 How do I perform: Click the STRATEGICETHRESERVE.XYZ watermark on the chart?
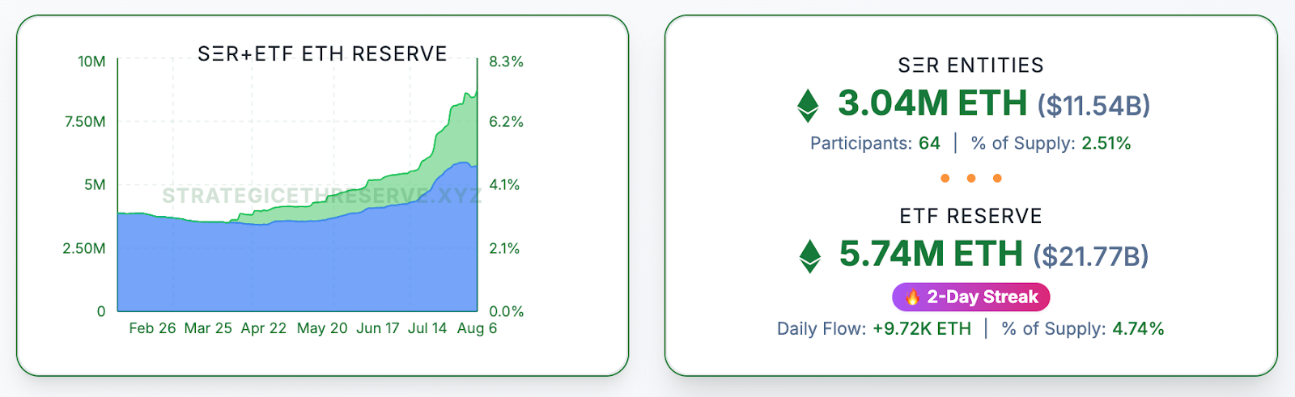[x=321, y=196]
